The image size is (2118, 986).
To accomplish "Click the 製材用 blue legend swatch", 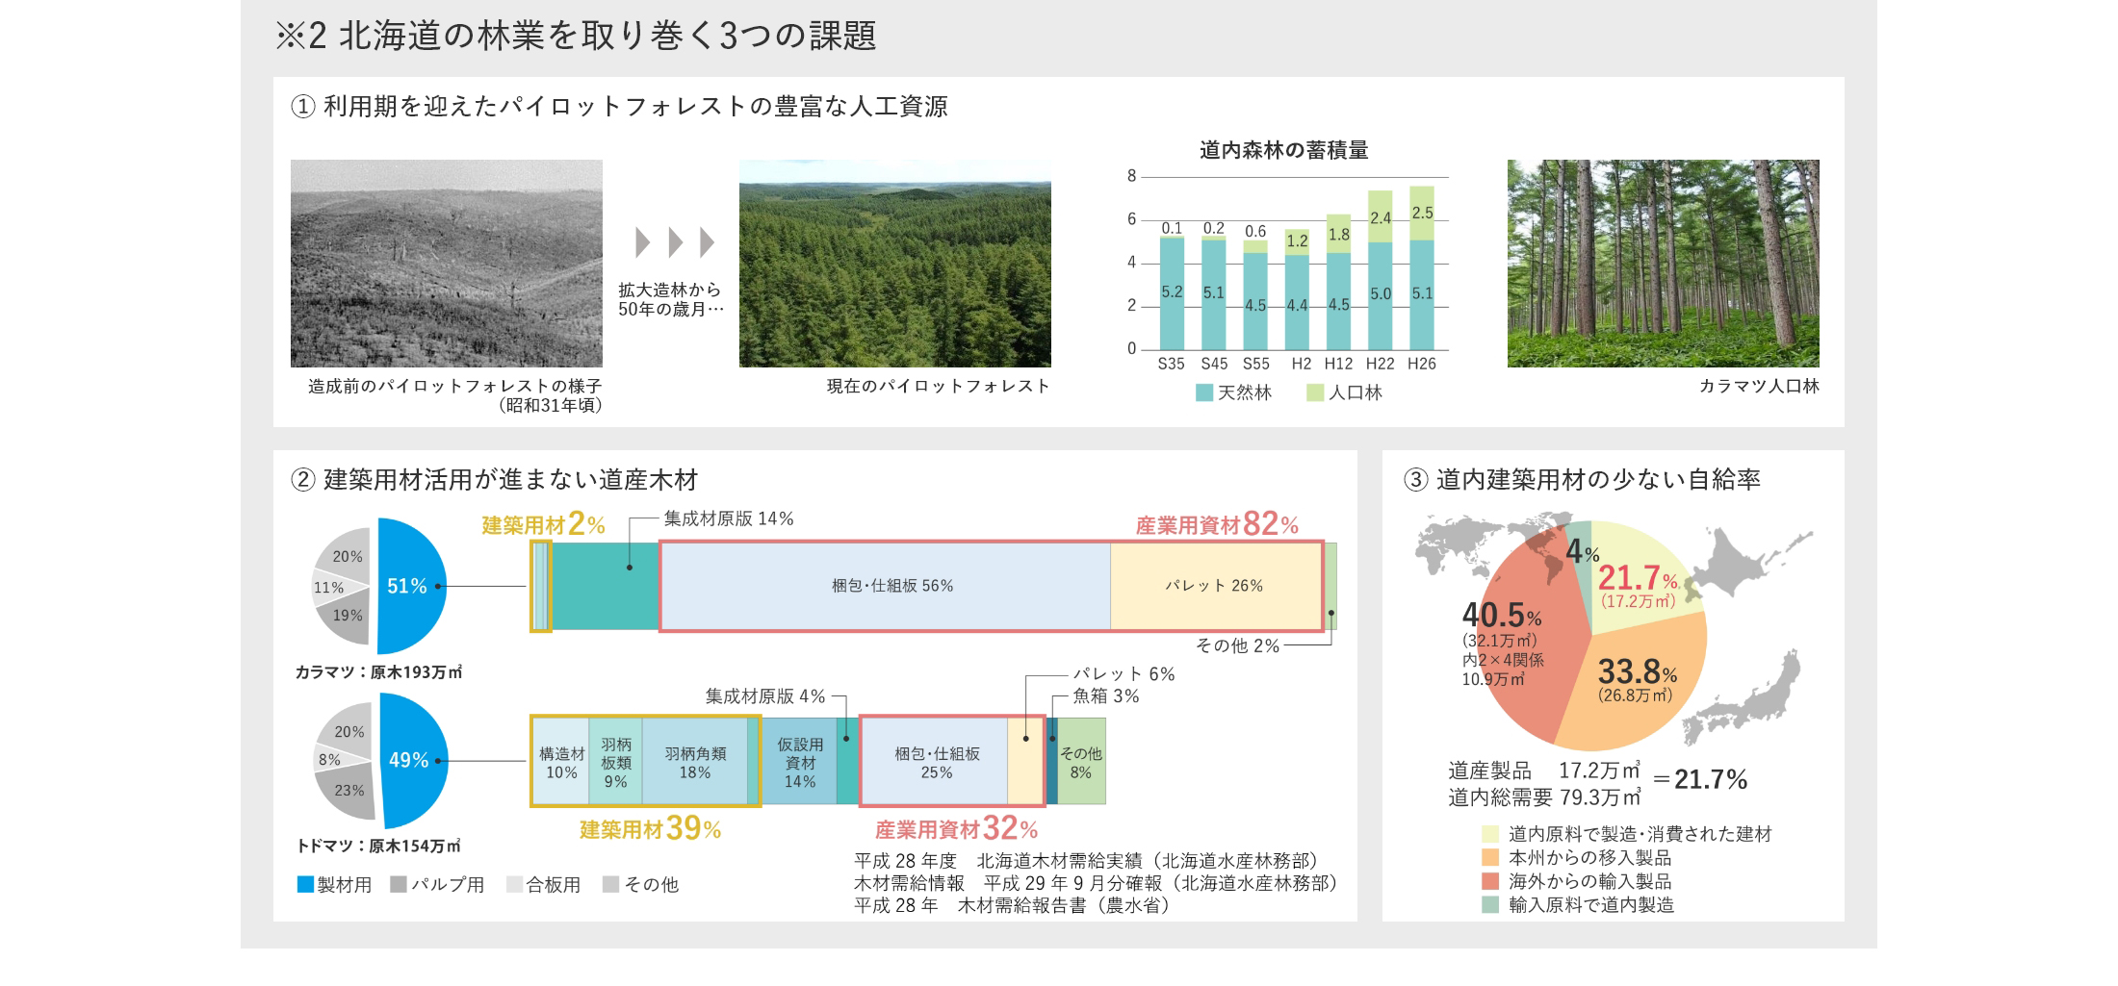I will coord(305,884).
